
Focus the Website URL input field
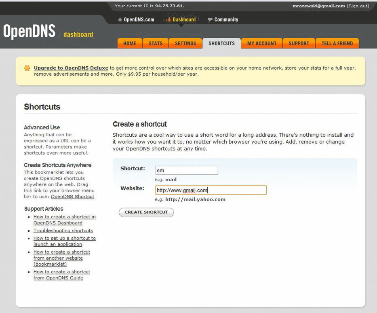tap(211, 190)
